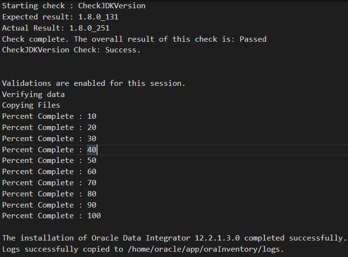Click the 'Verifying data' line
The height and width of the screenshot is (257, 348).
[33, 95]
